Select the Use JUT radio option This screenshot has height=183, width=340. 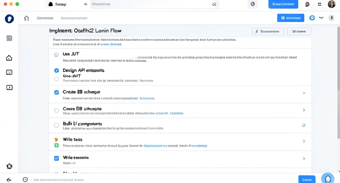[56, 55]
